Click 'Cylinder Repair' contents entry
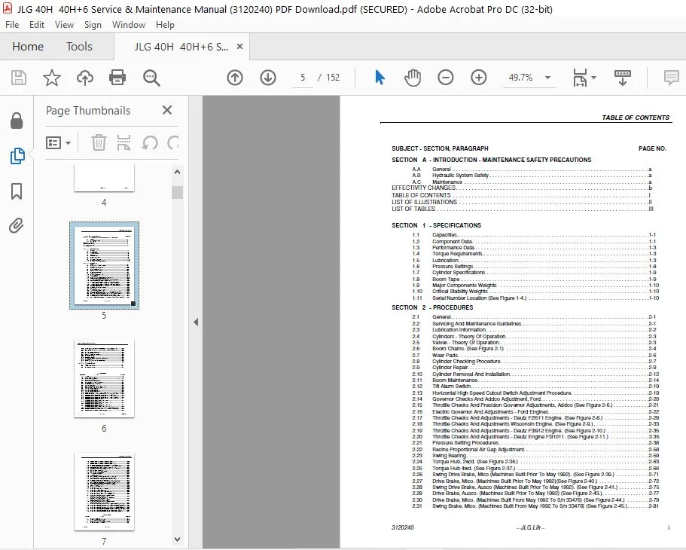This screenshot has height=550, width=686. click(x=450, y=368)
